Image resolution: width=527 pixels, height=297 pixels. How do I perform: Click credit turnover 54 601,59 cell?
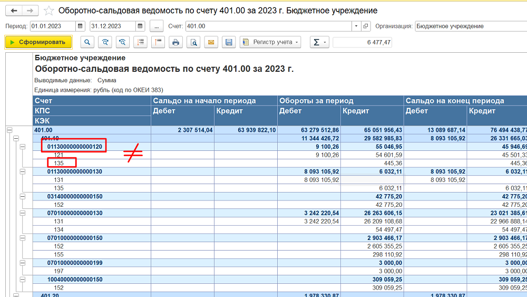point(372,155)
